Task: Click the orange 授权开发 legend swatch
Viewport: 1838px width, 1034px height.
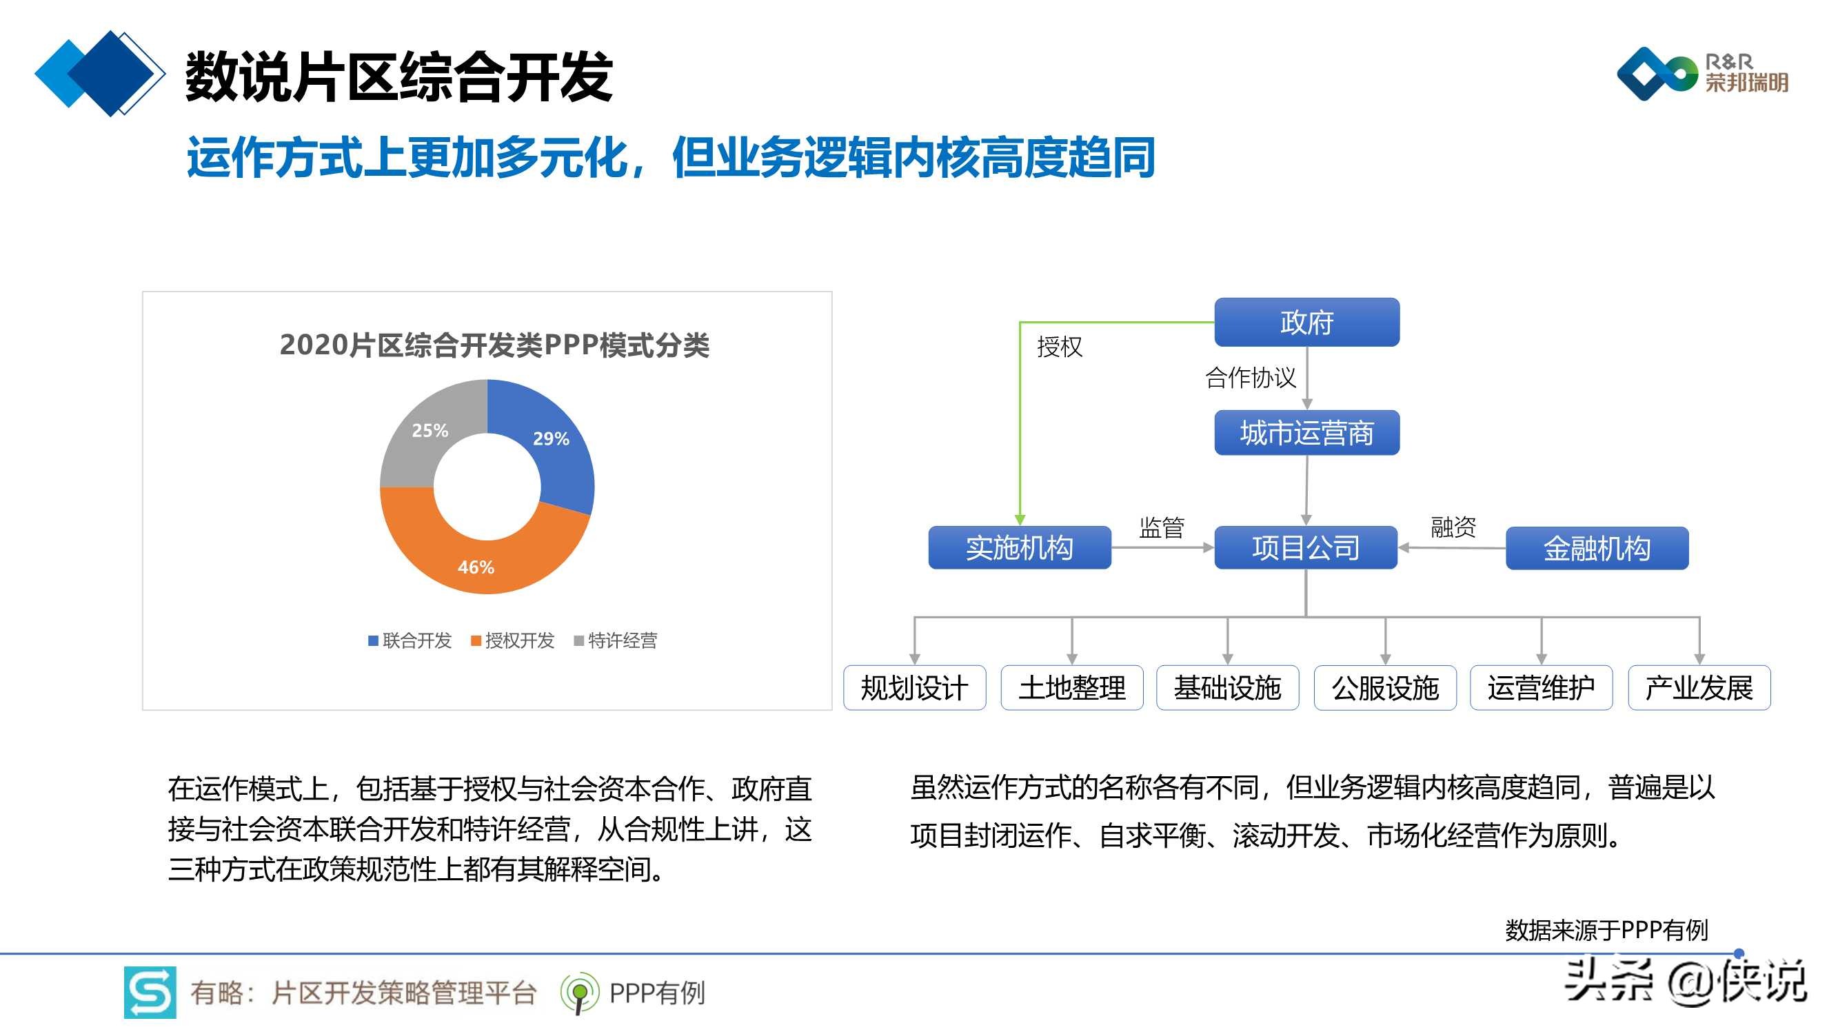Action: (x=476, y=641)
